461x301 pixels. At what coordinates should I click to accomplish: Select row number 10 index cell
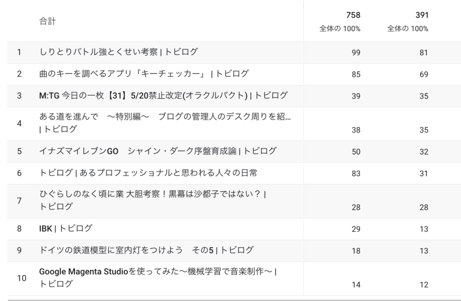point(21,278)
